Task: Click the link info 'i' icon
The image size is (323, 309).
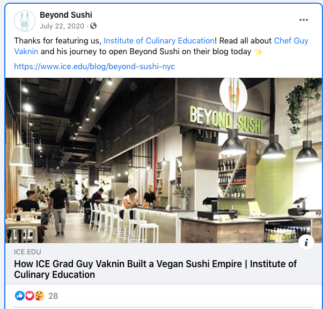Action: [x=306, y=242]
